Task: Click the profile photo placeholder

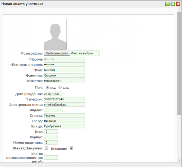Action: (x=55, y=34)
